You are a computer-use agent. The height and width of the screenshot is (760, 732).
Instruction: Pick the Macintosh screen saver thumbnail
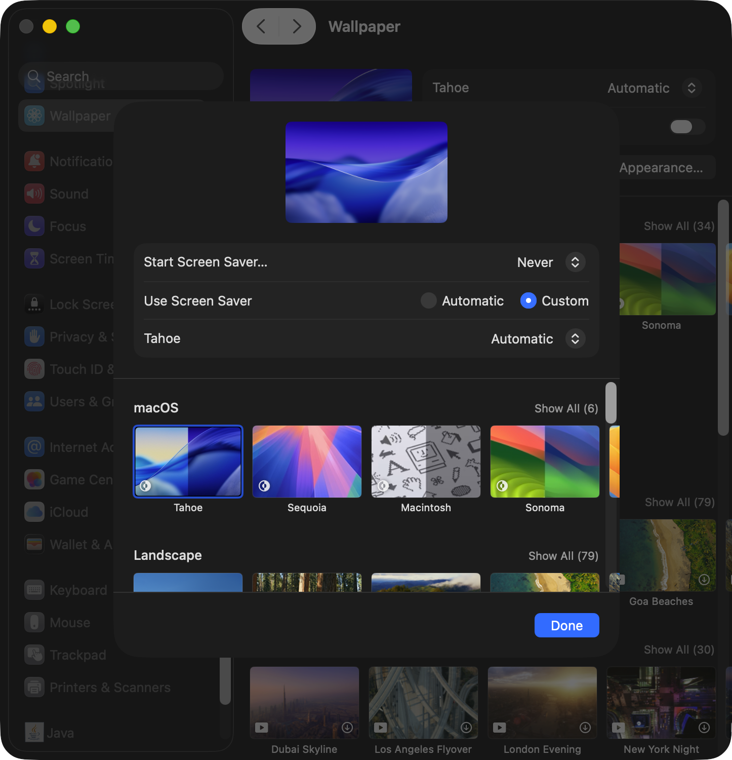point(426,462)
